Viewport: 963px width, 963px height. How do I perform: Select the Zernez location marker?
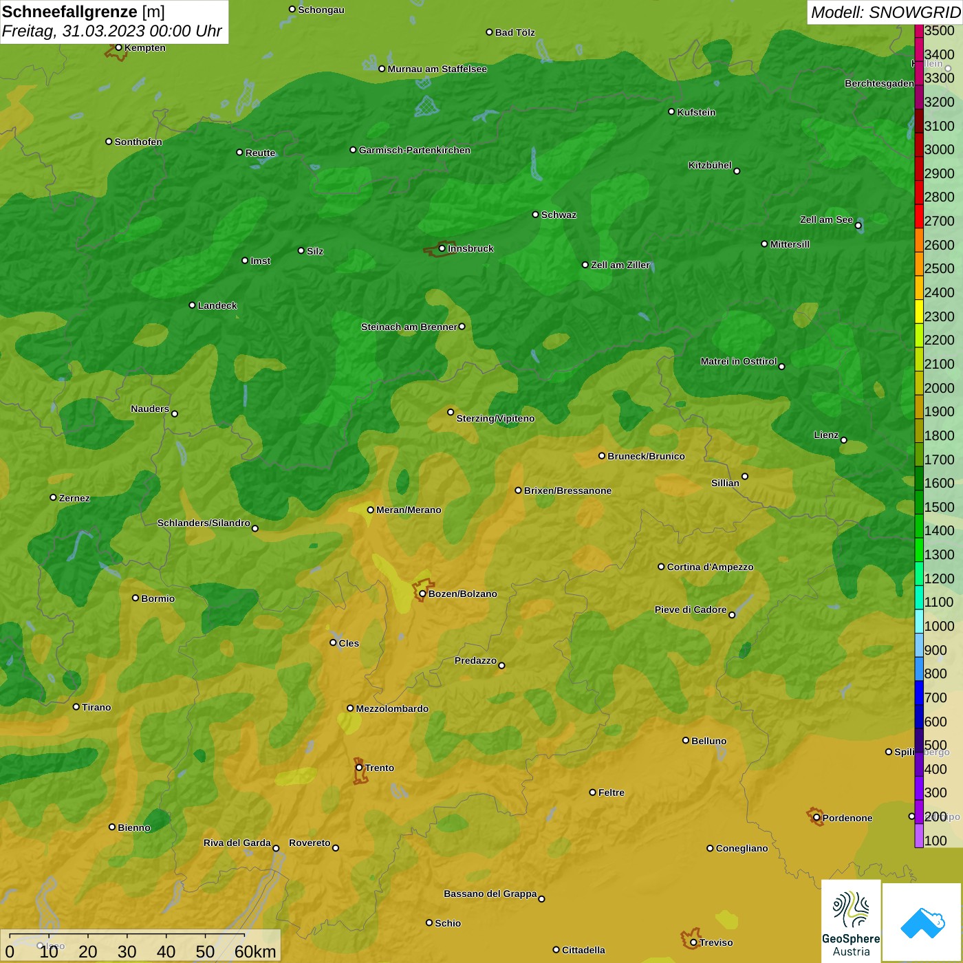click(x=53, y=497)
